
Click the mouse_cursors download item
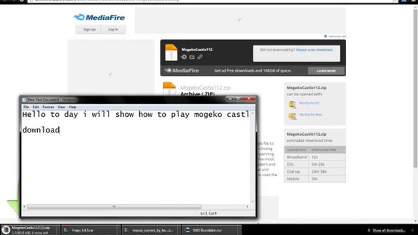pyautogui.click(x=151, y=230)
